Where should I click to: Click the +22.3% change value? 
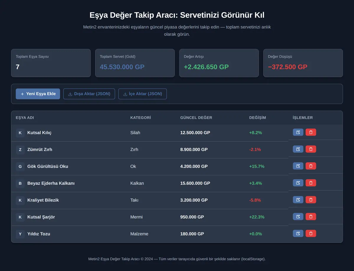tap(257, 217)
